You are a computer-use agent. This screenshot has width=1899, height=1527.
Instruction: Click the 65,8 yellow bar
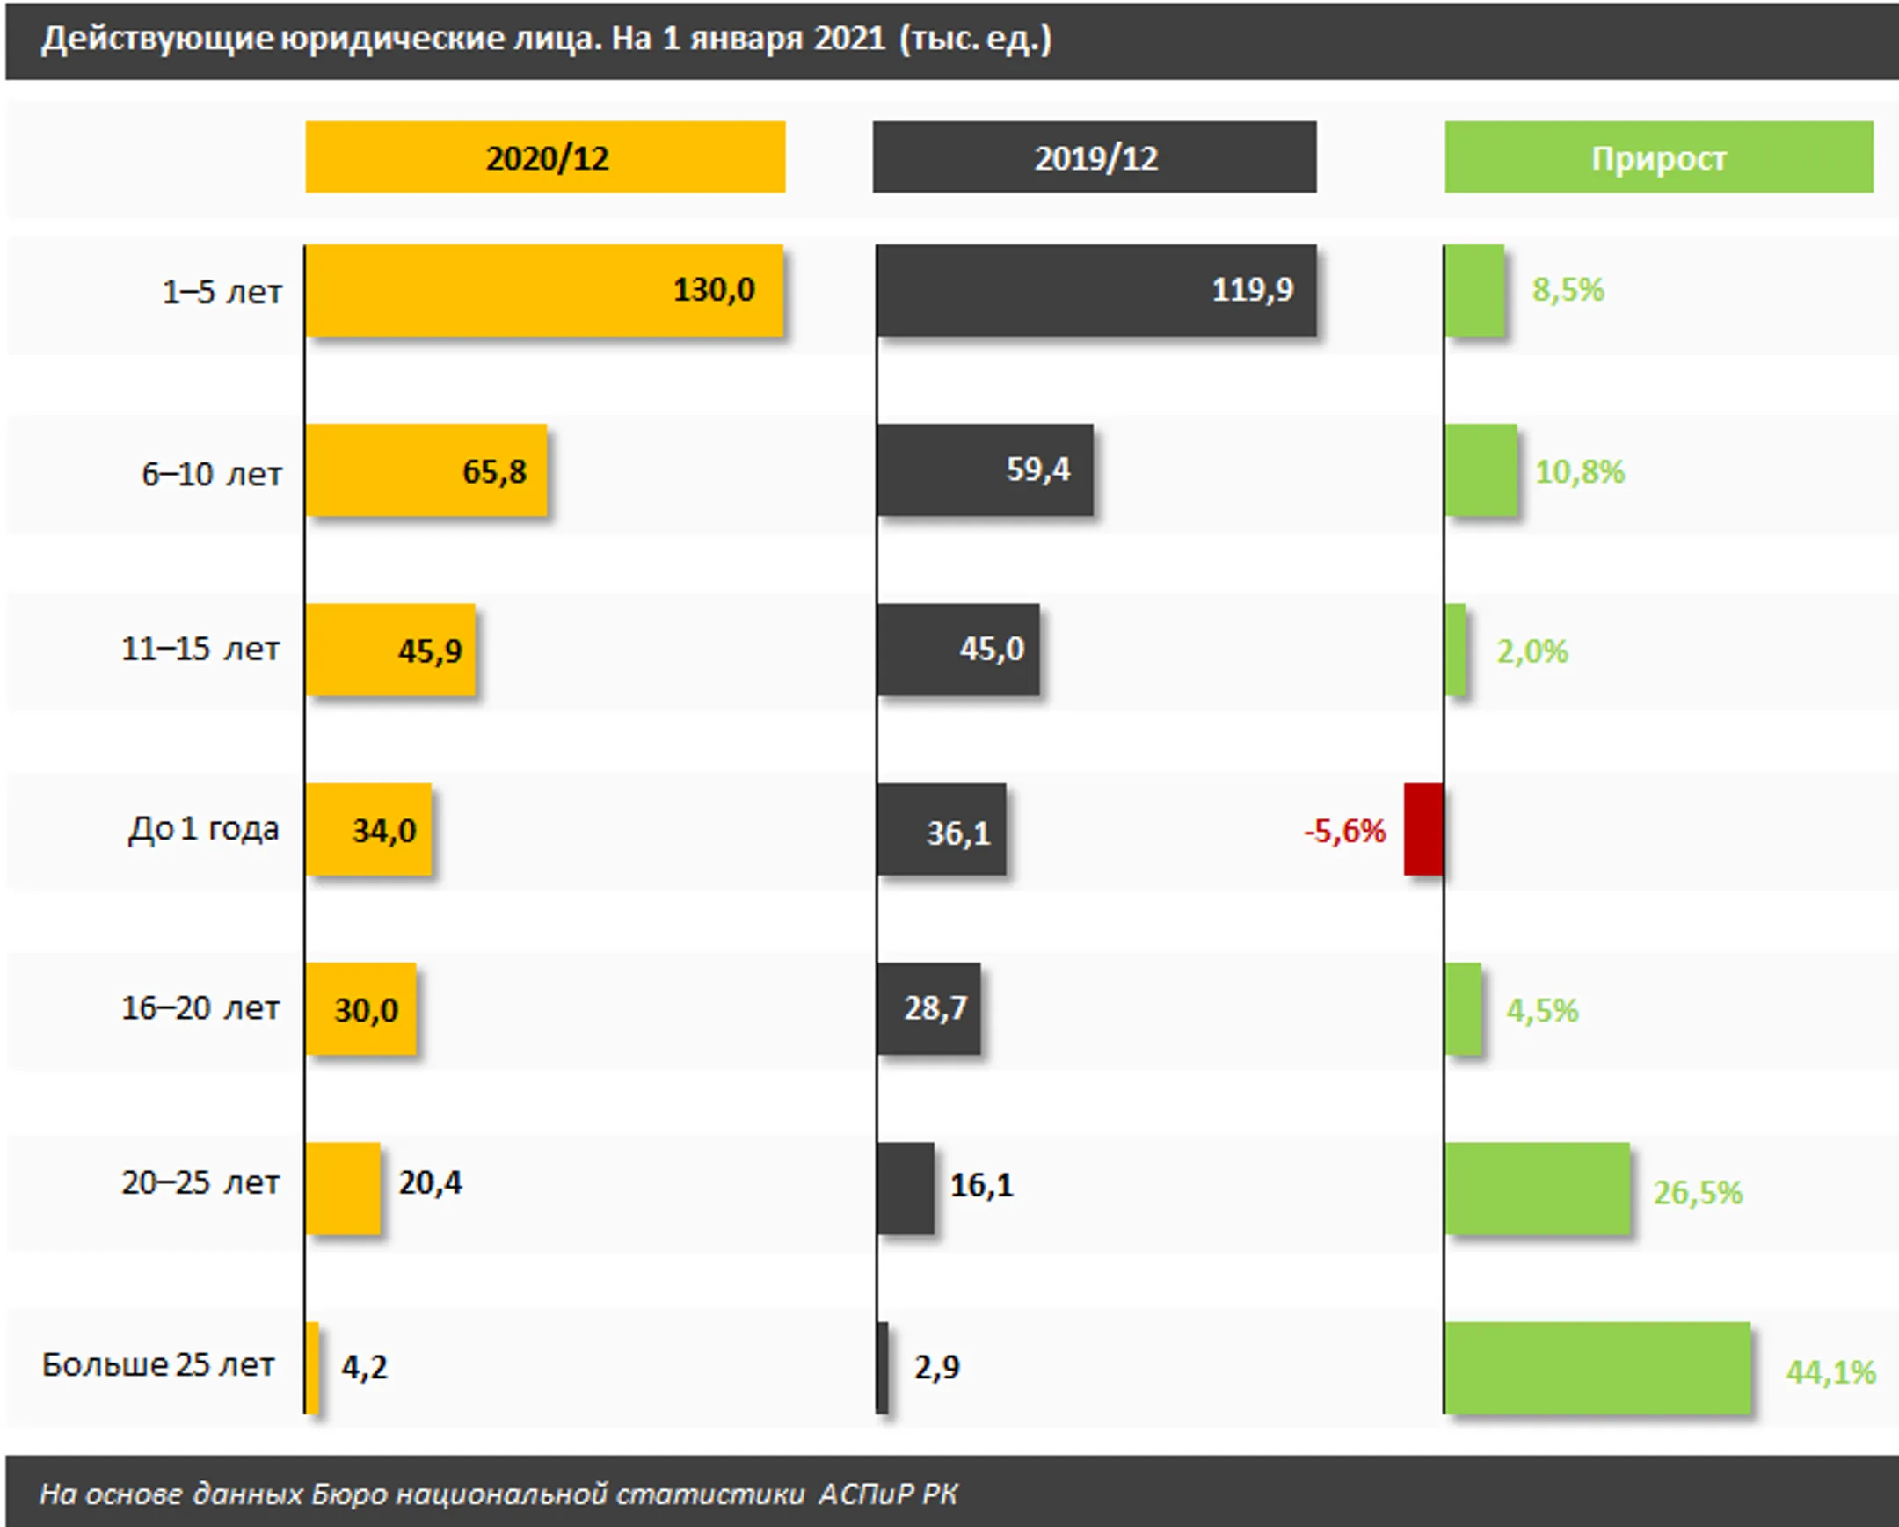click(426, 470)
